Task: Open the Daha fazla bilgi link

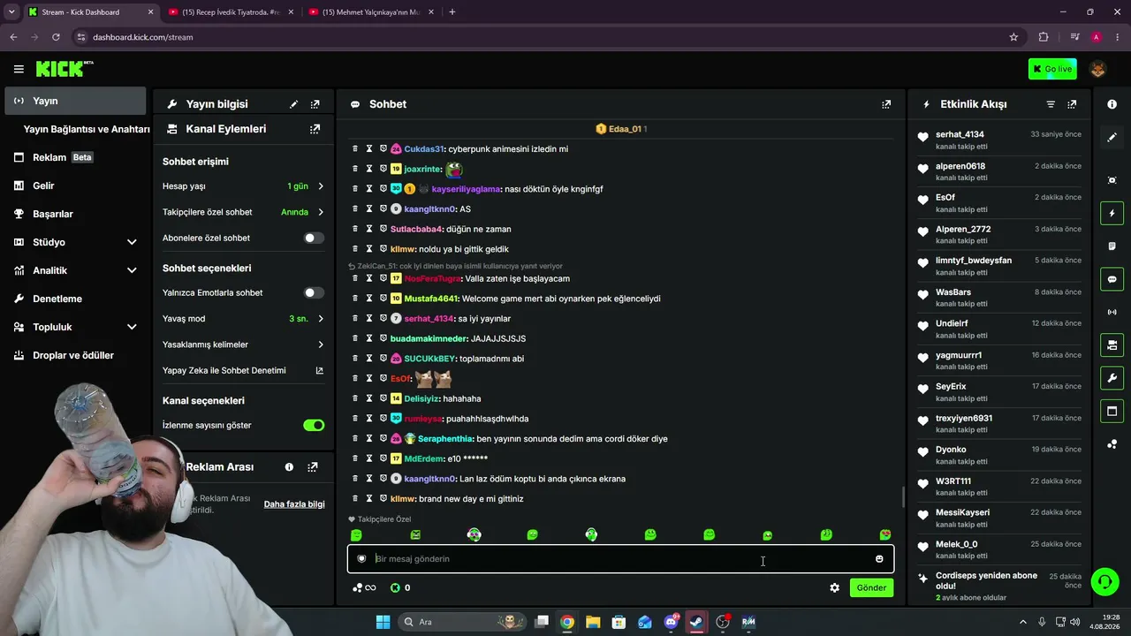Action: 294,504
